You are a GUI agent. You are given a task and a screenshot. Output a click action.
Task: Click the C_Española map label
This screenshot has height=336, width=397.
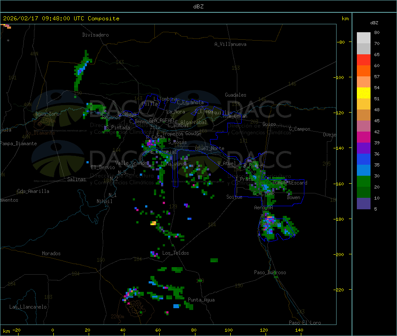click(191, 102)
